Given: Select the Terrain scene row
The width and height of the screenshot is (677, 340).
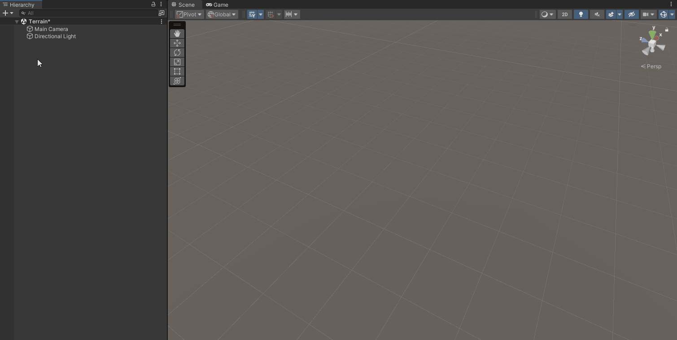Looking at the screenshot, I should (83, 22).
